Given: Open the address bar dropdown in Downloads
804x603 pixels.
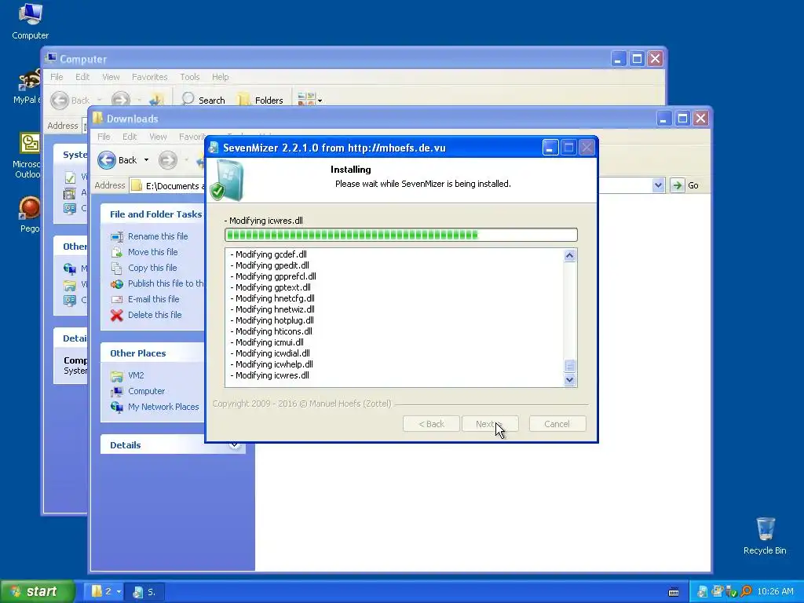Looking at the screenshot, I should tap(658, 185).
